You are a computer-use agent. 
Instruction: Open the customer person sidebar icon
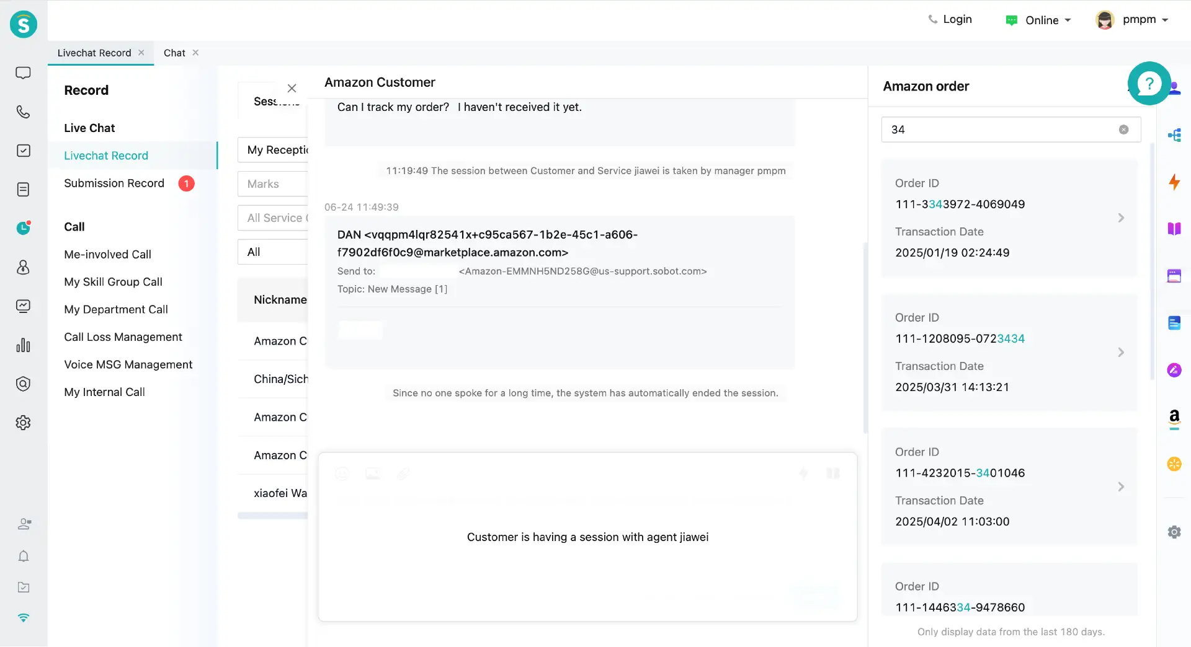click(x=24, y=267)
